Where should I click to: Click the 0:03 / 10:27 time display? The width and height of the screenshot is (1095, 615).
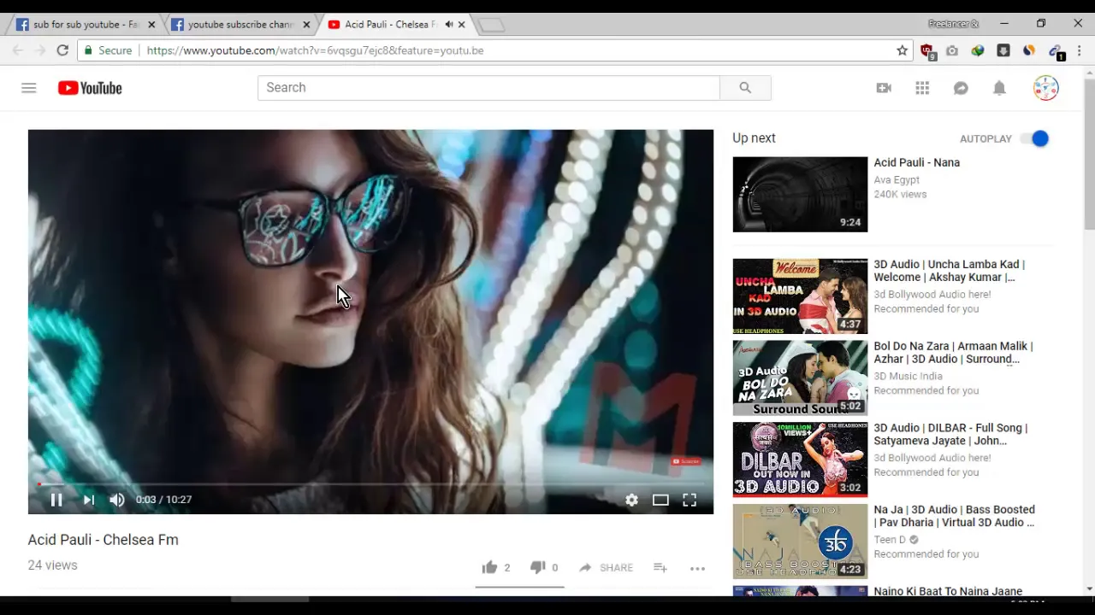pyautogui.click(x=163, y=500)
